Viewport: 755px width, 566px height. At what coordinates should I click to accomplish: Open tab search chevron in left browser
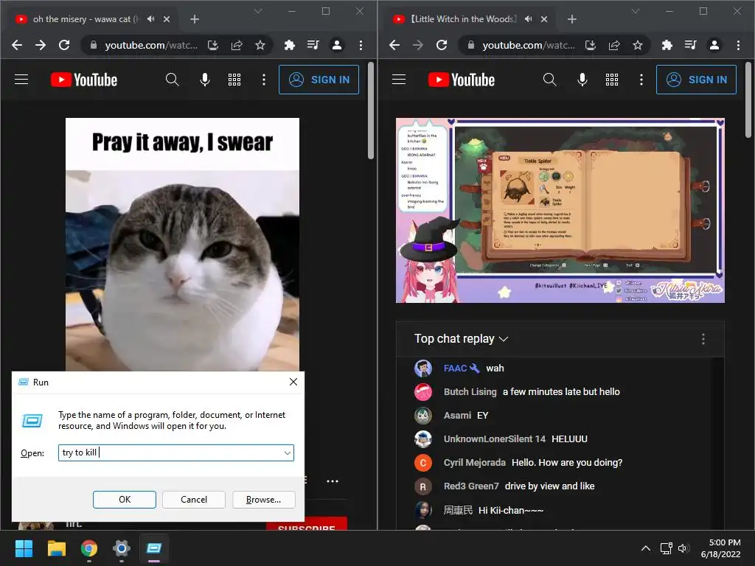click(258, 11)
